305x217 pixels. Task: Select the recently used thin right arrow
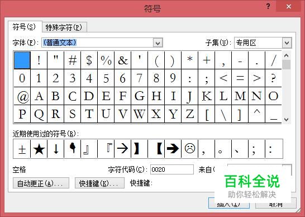click(x=122, y=149)
